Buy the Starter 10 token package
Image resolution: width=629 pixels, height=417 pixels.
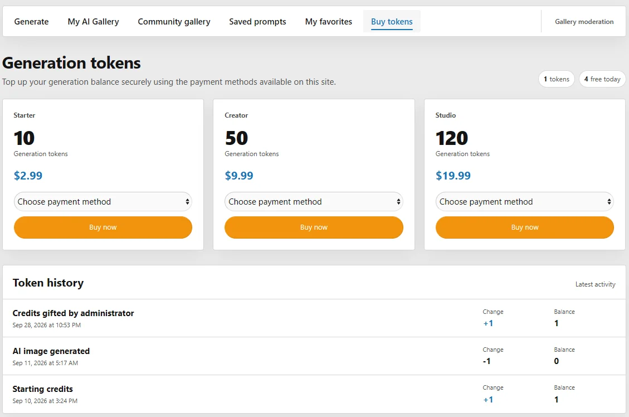103,227
